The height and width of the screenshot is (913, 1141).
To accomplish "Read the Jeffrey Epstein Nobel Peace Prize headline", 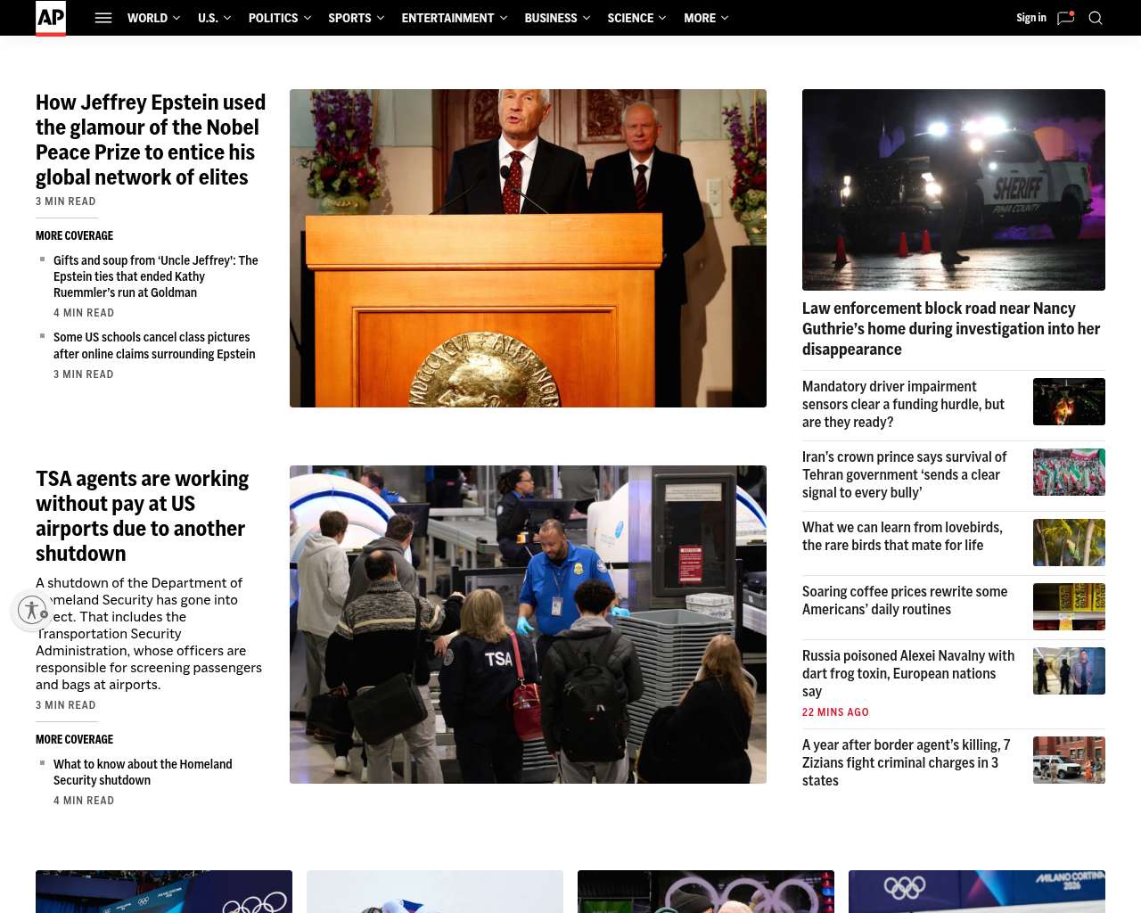I will [x=151, y=140].
